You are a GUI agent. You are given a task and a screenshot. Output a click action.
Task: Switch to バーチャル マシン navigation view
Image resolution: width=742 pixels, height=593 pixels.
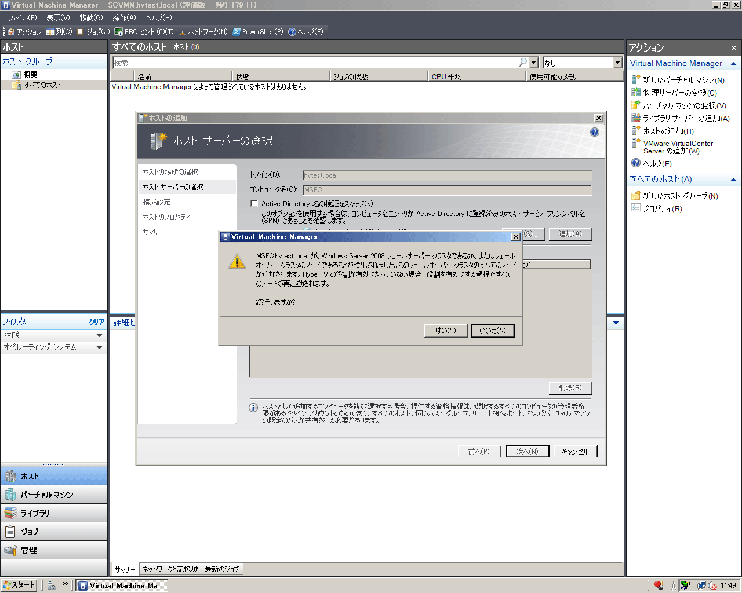[54, 495]
